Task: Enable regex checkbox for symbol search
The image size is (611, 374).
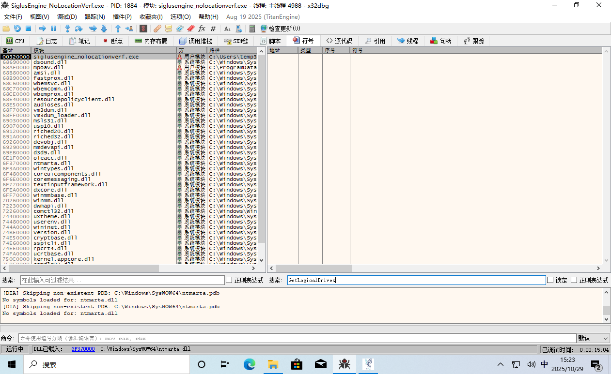Action: click(574, 280)
